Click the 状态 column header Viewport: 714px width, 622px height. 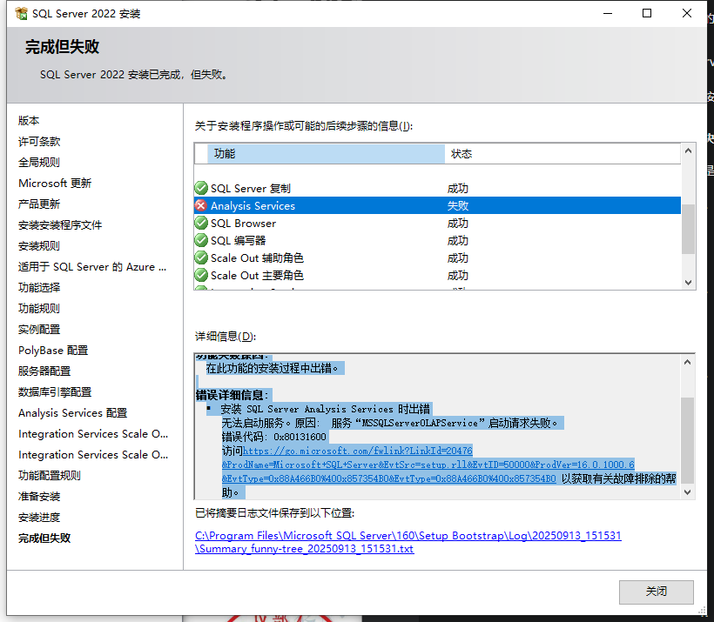[562, 154]
